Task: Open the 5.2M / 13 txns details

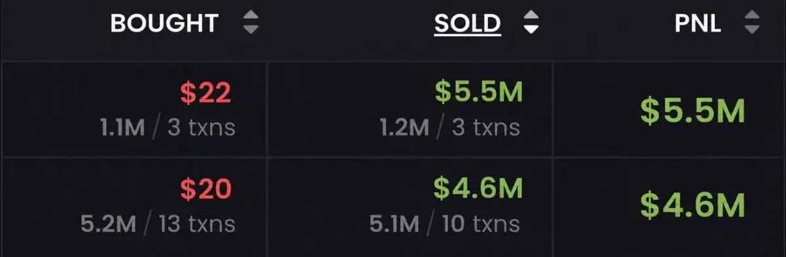Action: [x=158, y=224]
